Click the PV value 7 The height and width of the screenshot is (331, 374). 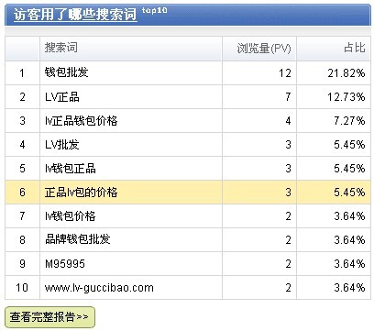click(288, 97)
